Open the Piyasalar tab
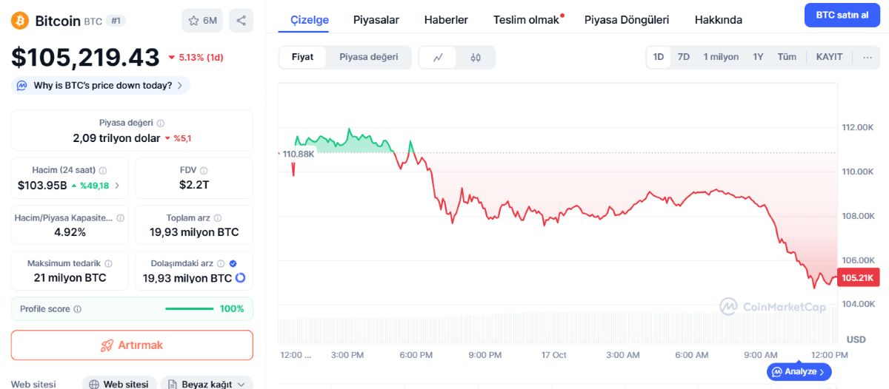The height and width of the screenshot is (389, 889). pos(376,20)
